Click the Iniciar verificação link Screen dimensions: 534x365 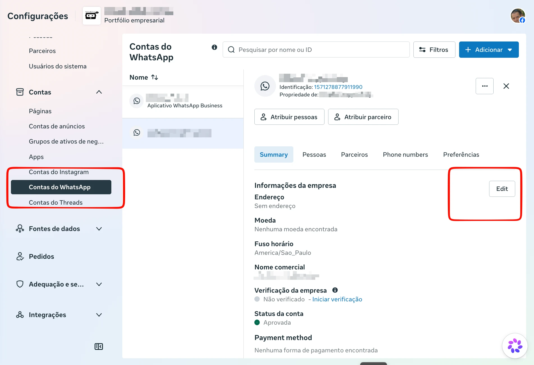point(337,299)
